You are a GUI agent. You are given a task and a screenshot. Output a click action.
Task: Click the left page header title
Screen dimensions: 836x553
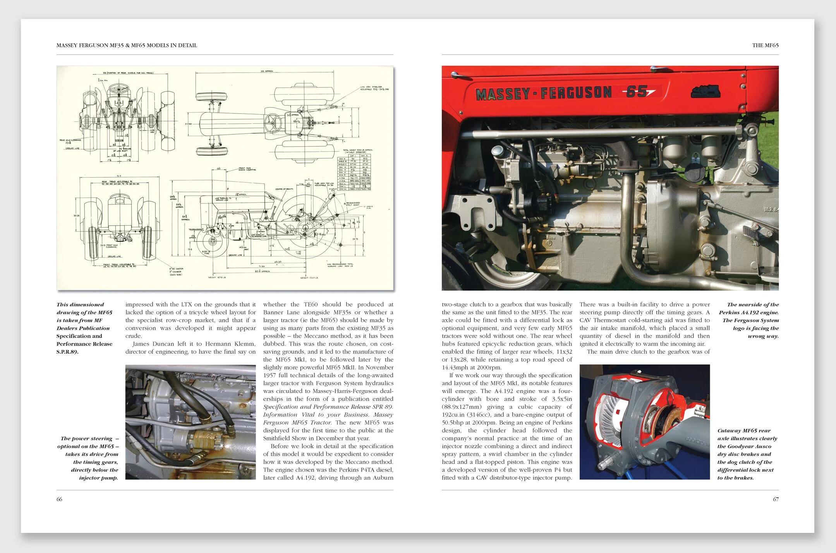[127, 45]
